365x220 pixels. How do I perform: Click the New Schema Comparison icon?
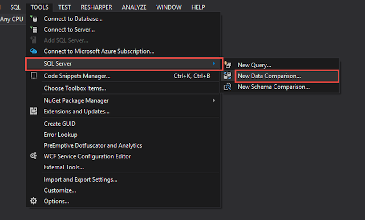point(228,87)
